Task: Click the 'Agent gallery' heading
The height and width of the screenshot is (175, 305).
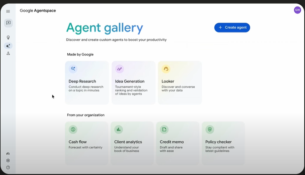Action: coord(105,28)
